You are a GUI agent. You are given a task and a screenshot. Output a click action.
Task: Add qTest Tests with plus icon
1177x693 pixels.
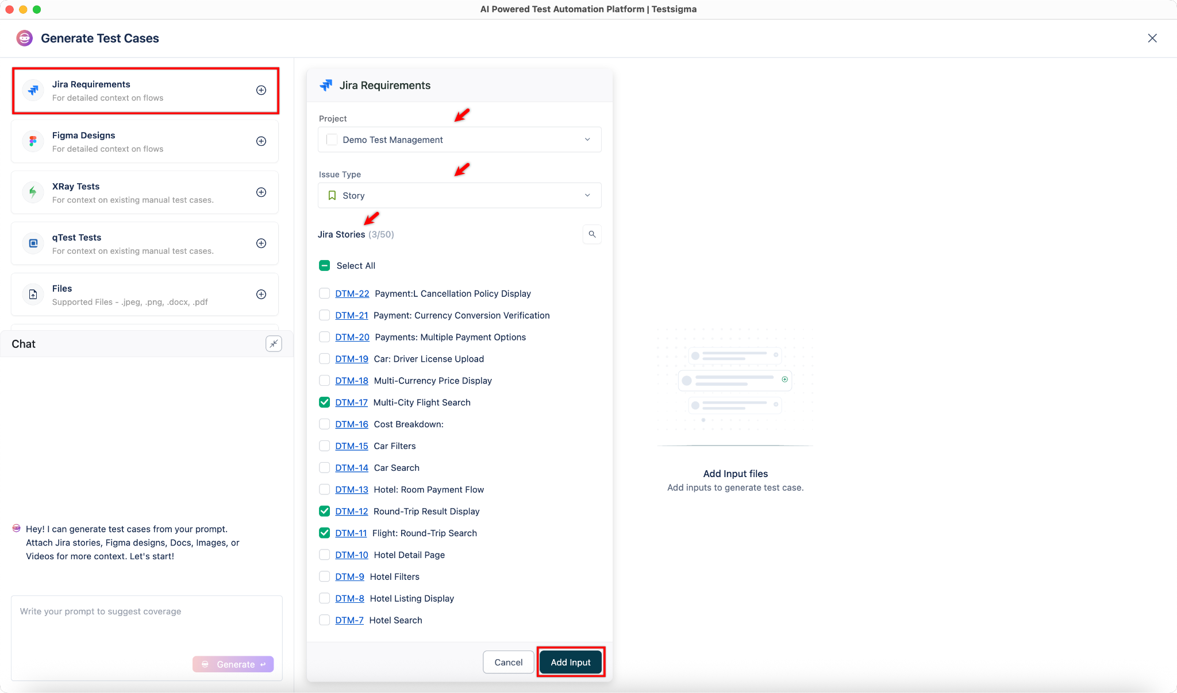[261, 243]
